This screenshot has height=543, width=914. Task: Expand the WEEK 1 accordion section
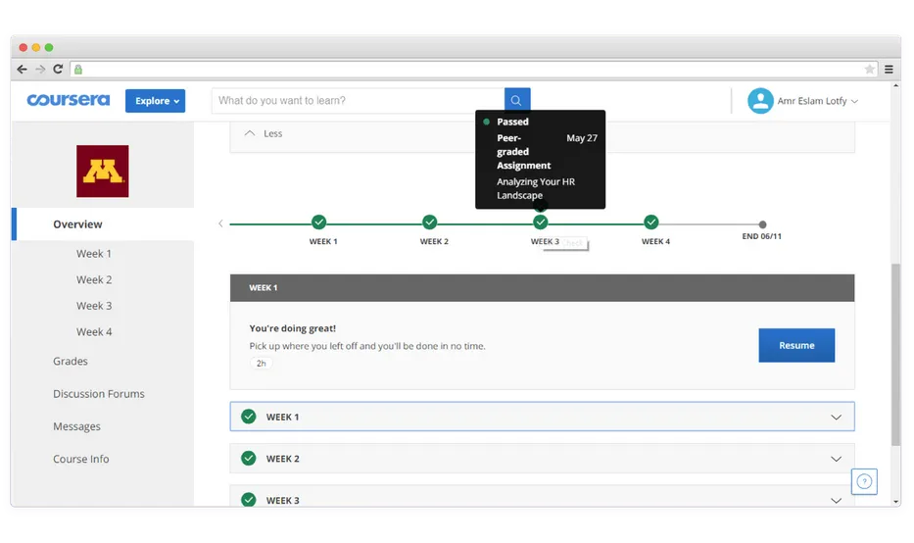[542, 417]
